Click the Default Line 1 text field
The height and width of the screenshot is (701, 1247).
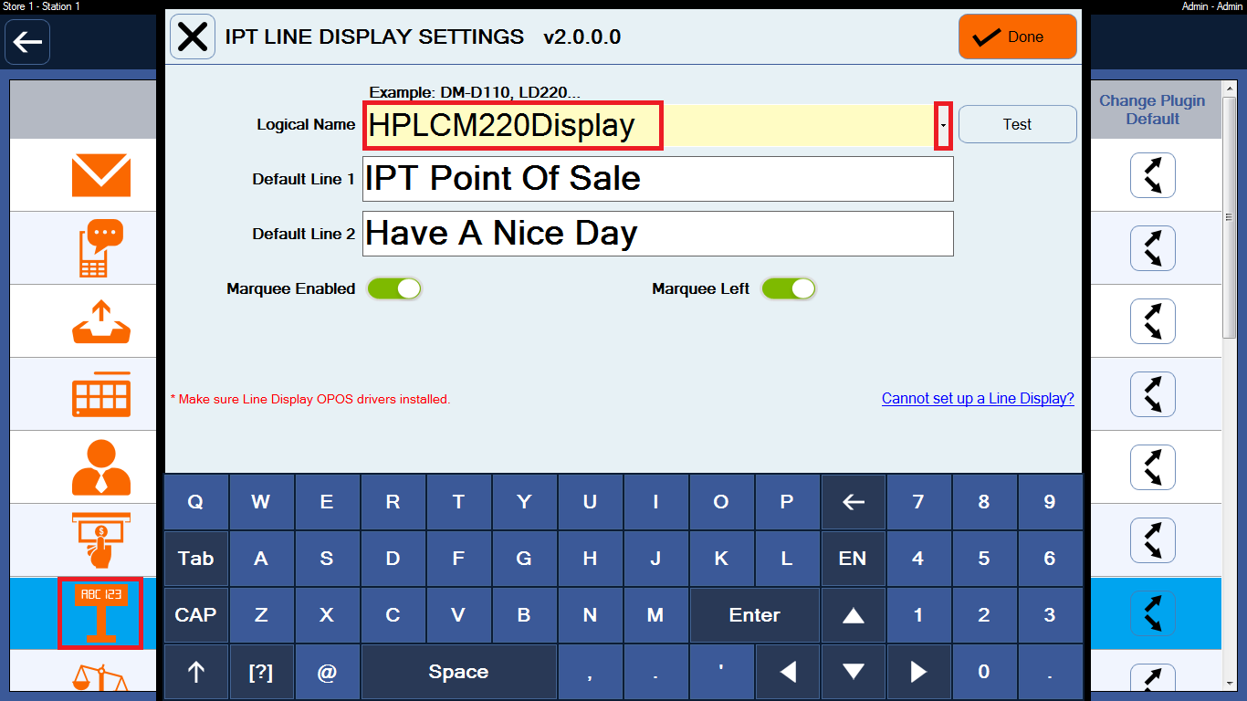click(658, 179)
